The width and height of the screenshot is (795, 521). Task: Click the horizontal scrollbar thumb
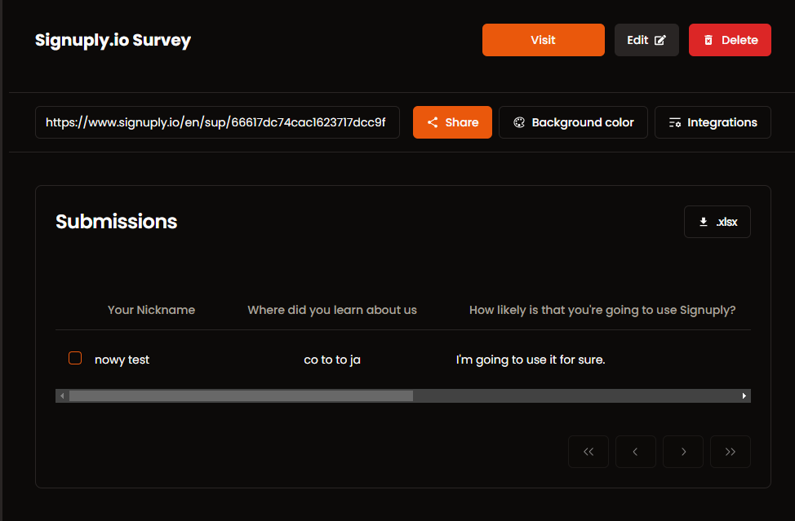(241, 396)
